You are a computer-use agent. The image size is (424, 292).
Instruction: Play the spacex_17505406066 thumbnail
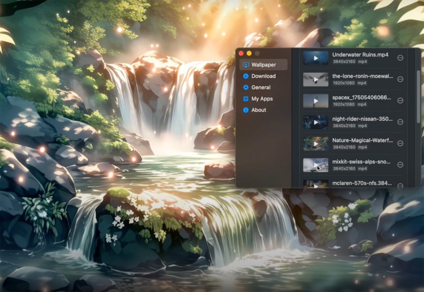coord(316,101)
